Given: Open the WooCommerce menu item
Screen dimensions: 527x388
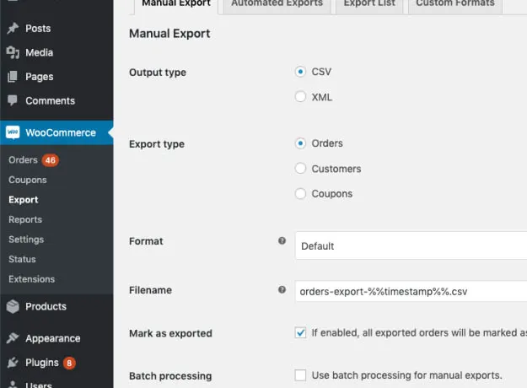Looking at the screenshot, I should (x=56, y=132).
